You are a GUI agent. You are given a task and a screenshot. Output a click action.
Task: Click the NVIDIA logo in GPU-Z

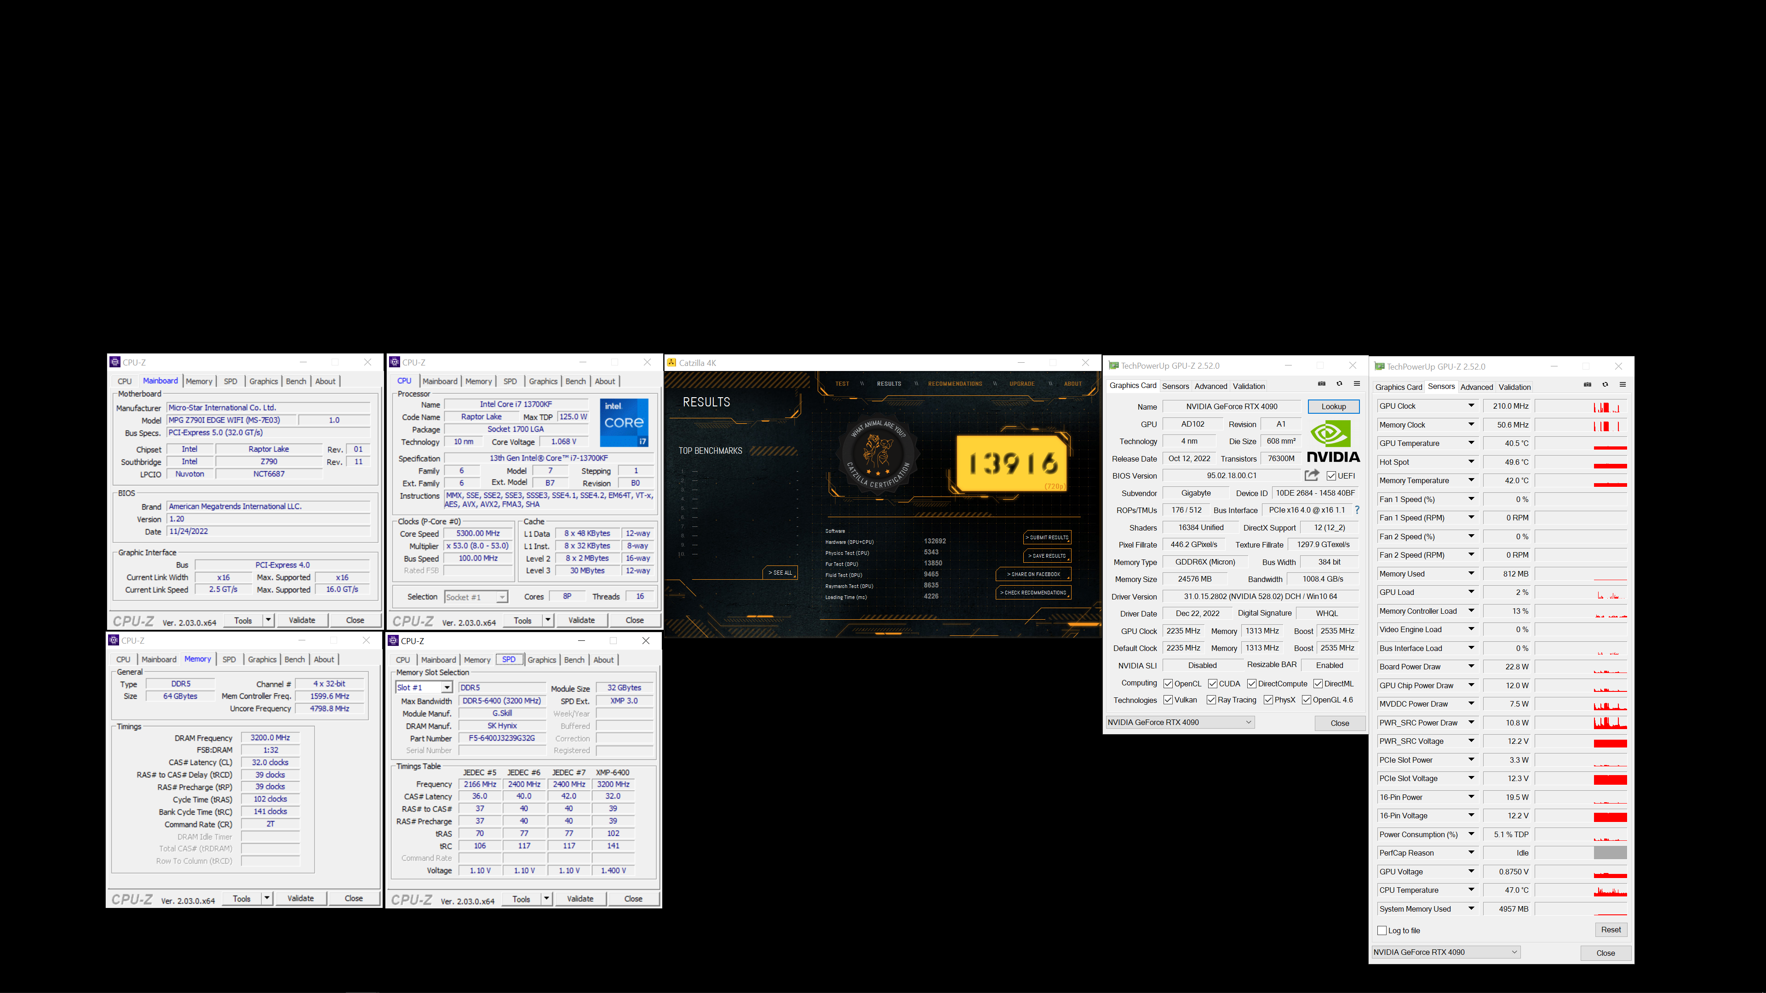click(1333, 442)
